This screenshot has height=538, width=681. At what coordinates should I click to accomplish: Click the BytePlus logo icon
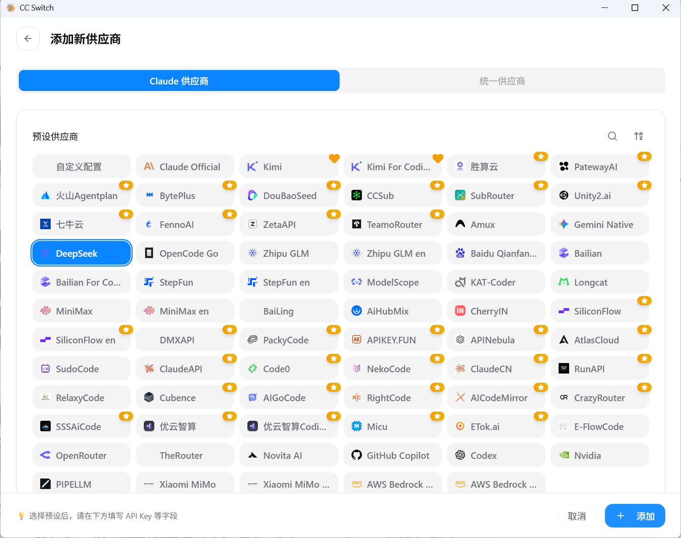click(149, 196)
